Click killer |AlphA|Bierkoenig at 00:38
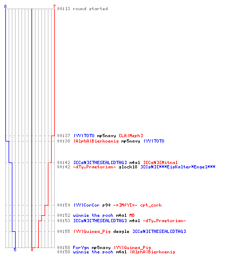Screen dimensions: 242x269 click(96, 141)
